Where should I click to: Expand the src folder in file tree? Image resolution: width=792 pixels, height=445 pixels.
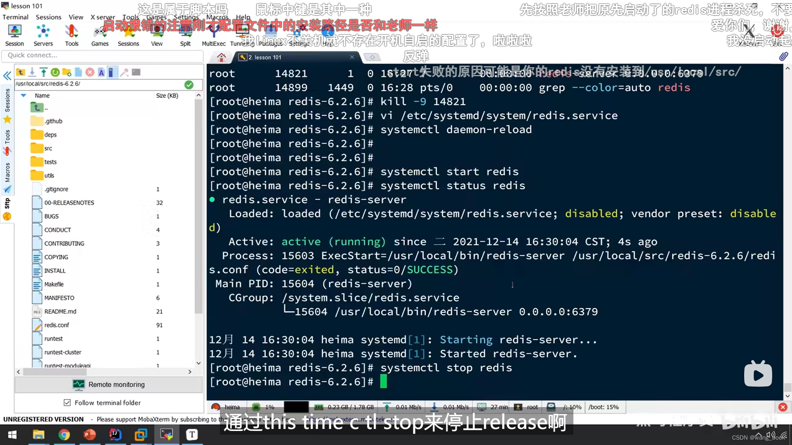(x=47, y=148)
